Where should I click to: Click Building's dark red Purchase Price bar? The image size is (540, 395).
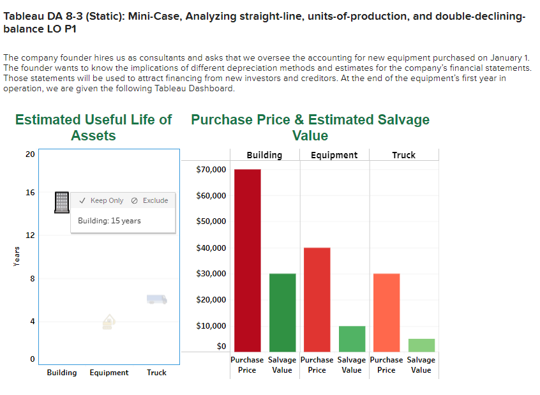click(x=248, y=255)
